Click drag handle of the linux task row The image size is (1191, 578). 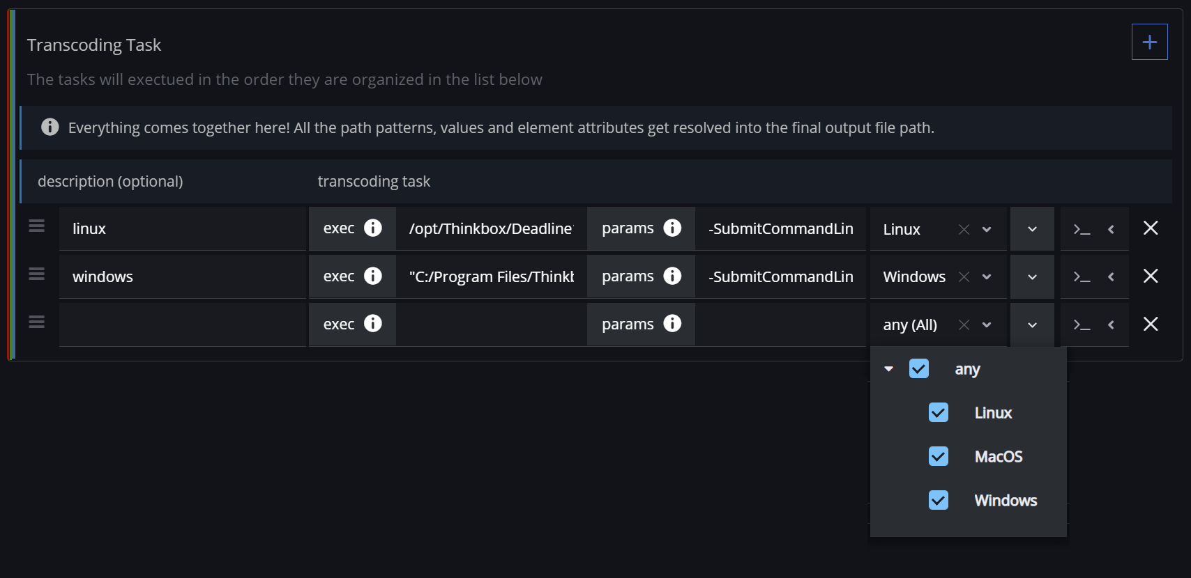[36, 226]
